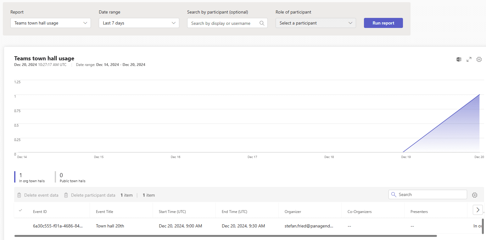This screenshot has height=240, width=486.
Task: Sort by Event Title column header
Action: (104, 212)
